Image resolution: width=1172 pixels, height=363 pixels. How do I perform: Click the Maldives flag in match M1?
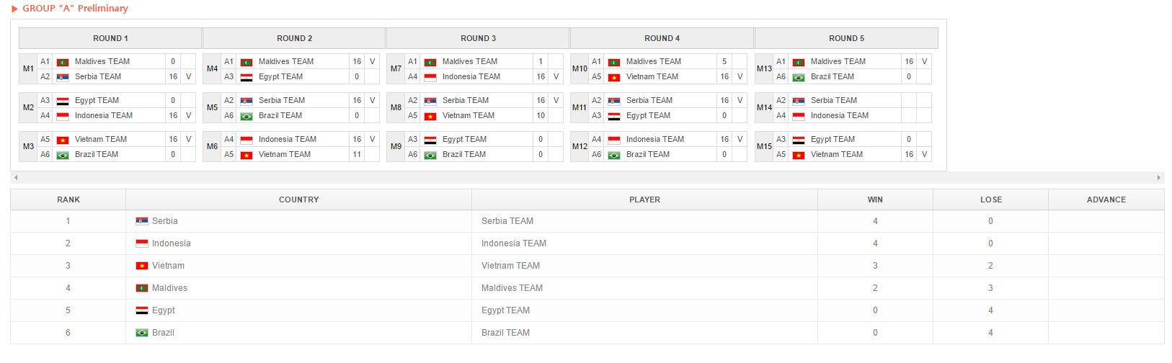pos(63,62)
